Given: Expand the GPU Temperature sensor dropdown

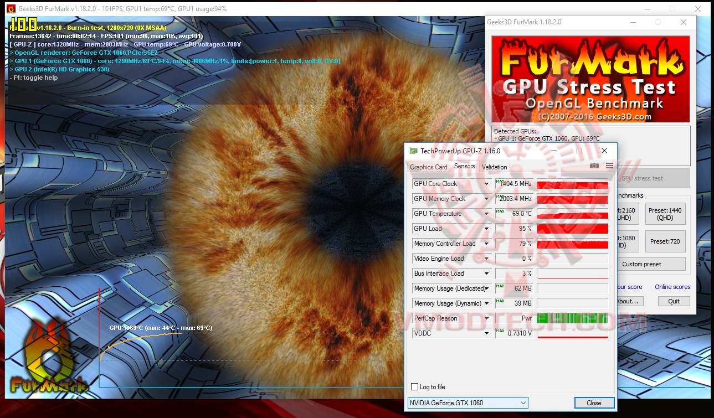Looking at the screenshot, I should click(x=487, y=214).
